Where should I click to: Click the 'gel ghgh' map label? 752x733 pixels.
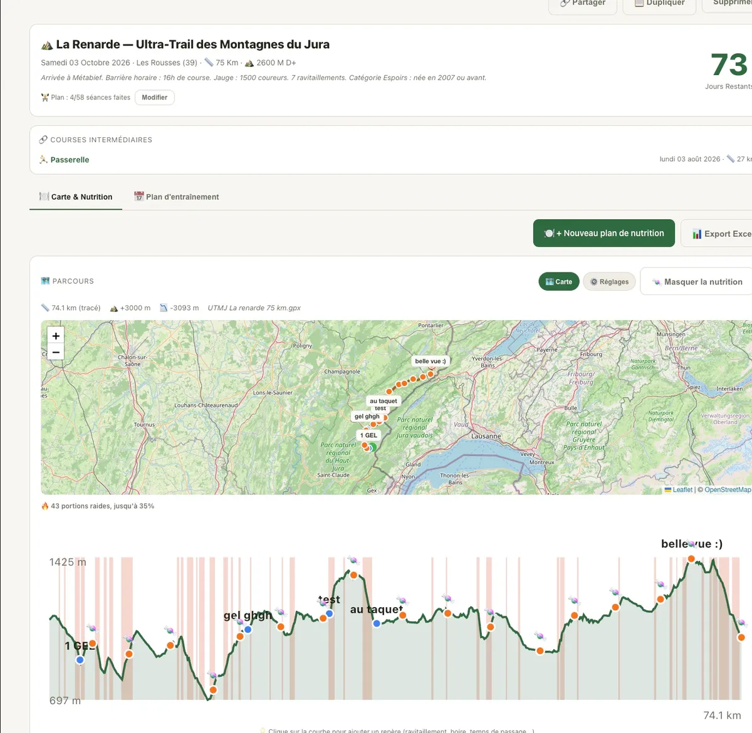(x=367, y=416)
